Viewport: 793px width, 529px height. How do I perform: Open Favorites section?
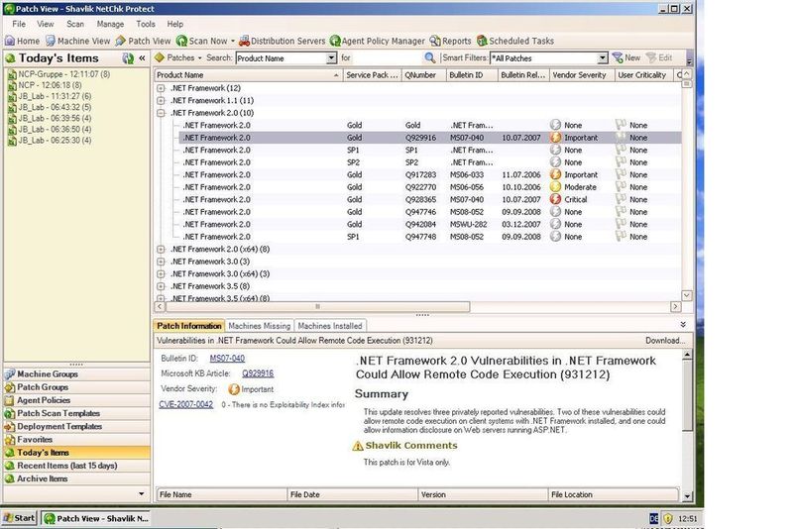(x=77, y=440)
